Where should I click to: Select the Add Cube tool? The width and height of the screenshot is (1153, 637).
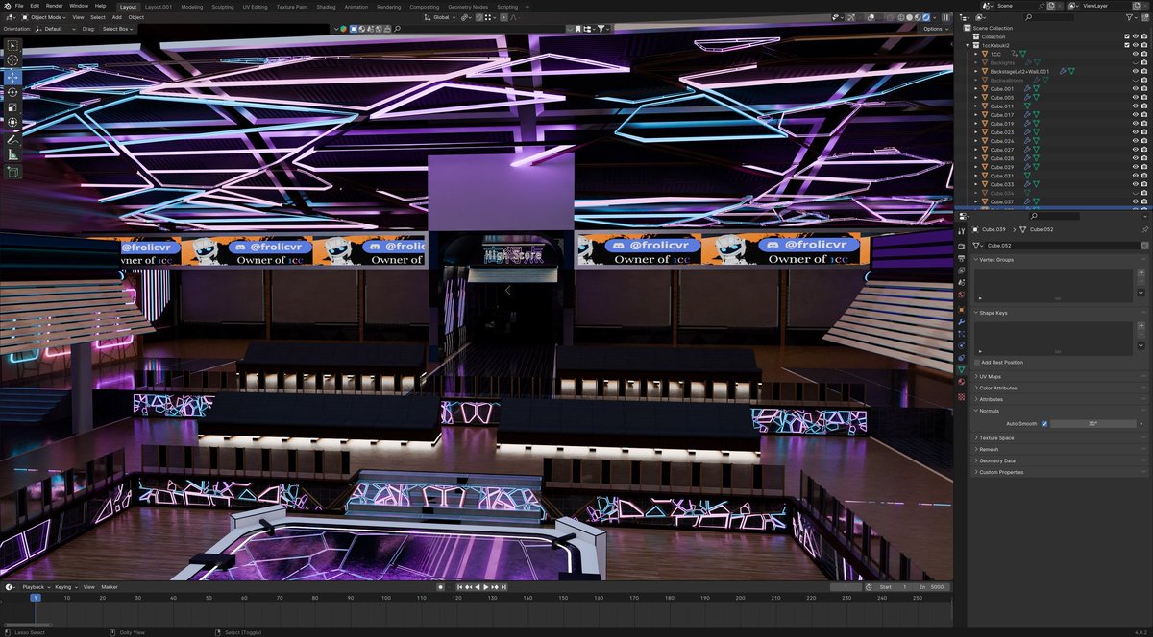click(x=12, y=172)
